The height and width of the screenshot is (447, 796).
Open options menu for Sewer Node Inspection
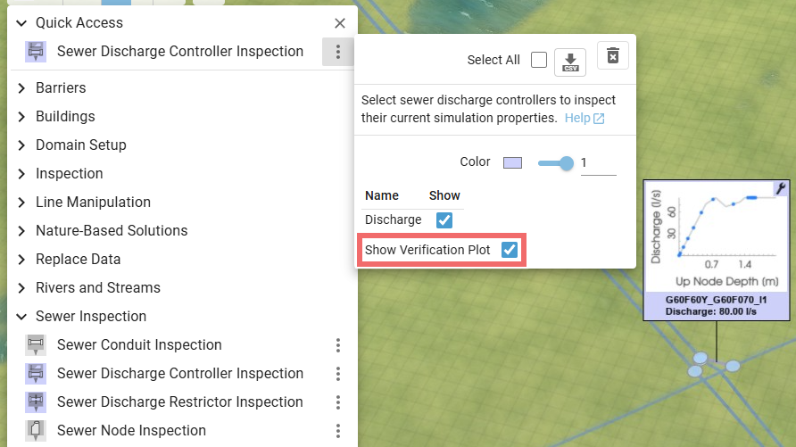(338, 431)
